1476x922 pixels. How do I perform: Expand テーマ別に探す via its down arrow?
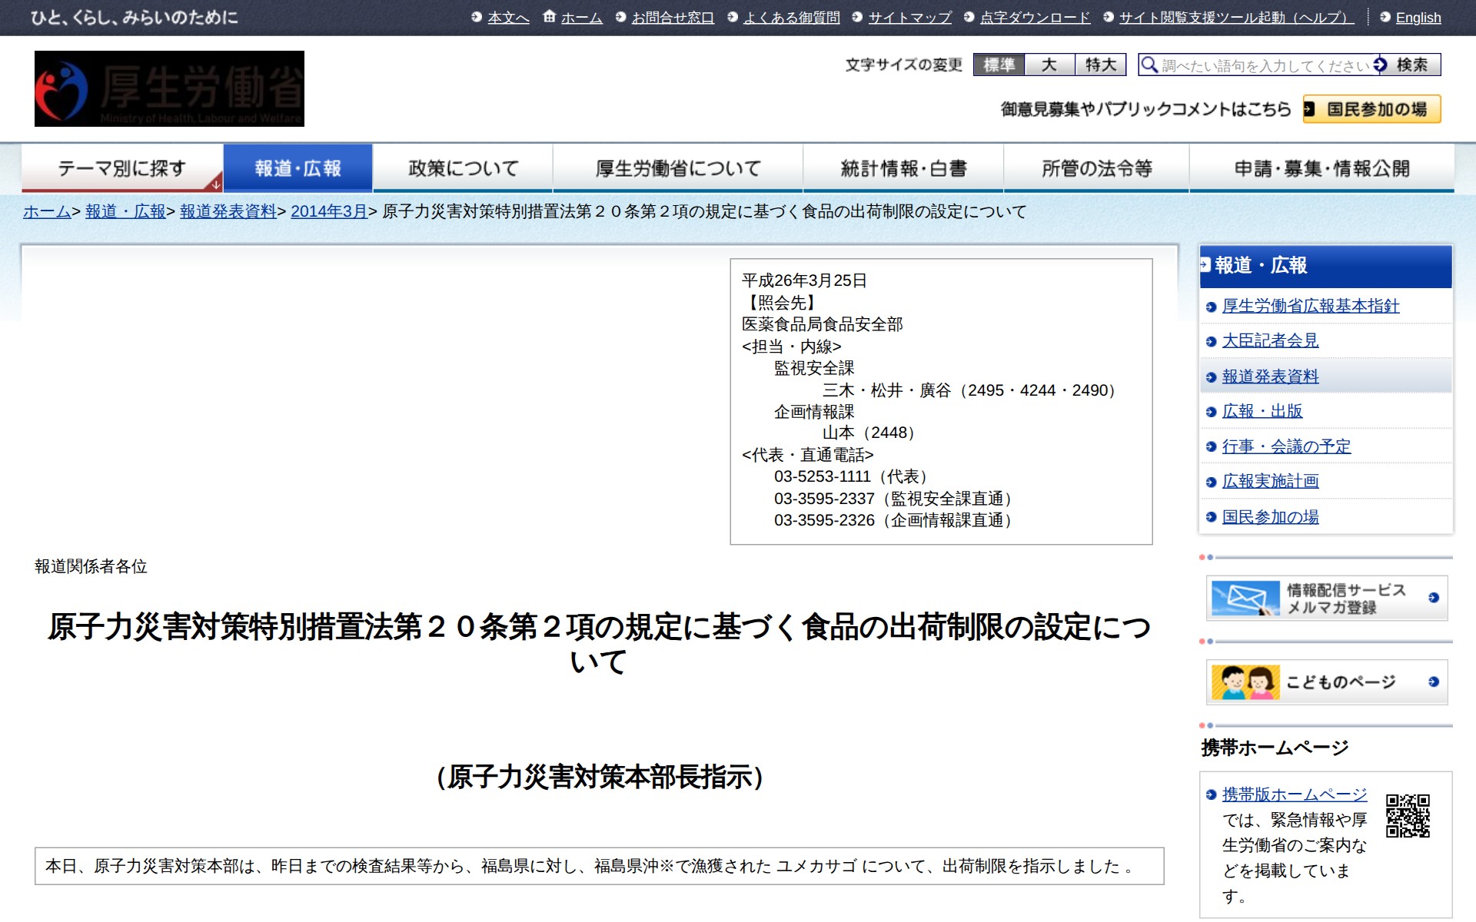coord(217,184)
